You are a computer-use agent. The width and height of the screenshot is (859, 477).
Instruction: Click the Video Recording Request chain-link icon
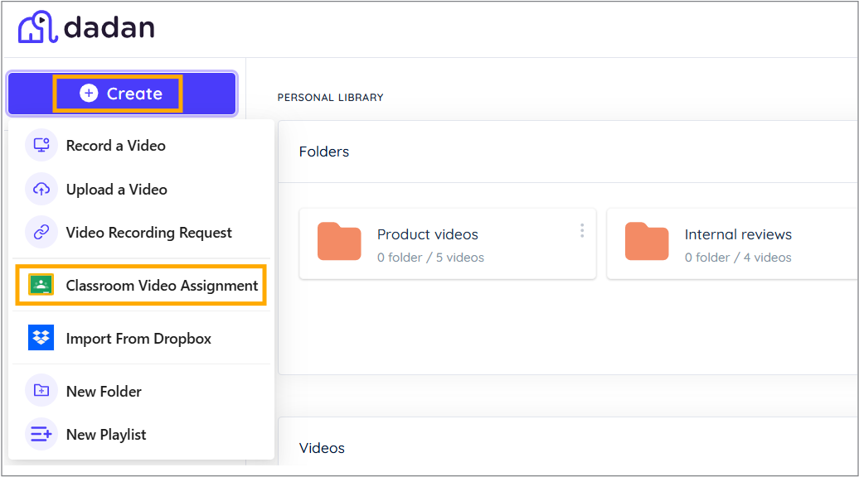41,232
